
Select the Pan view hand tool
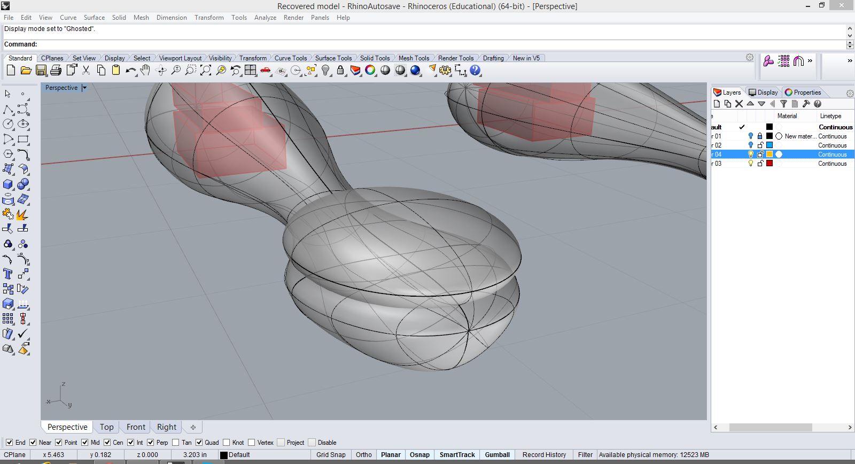(x=145, y=70)
